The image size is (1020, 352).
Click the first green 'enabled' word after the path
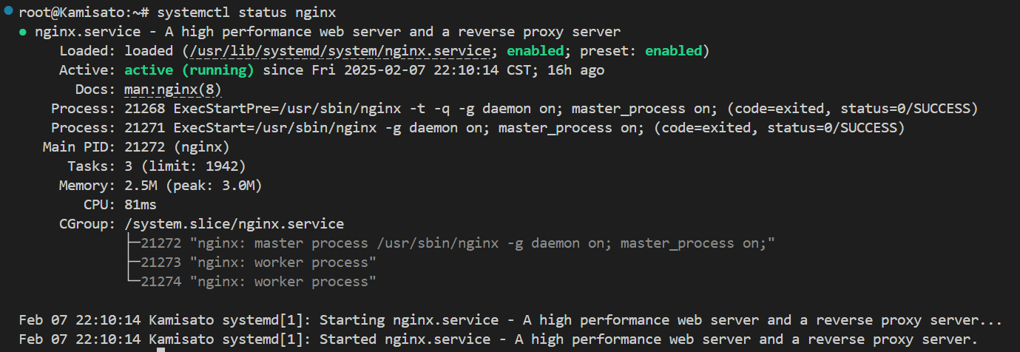click(x=535, y=51)
